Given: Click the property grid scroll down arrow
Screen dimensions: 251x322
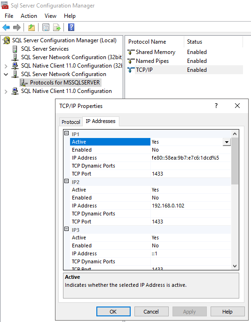Looking at the screenshot, I should click(235, 266).
